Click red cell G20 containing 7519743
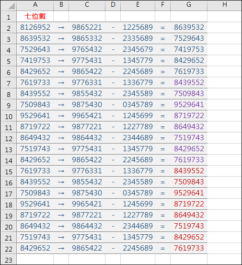The width and height of the screenshot is (242, 265). (x=189, y=226)
